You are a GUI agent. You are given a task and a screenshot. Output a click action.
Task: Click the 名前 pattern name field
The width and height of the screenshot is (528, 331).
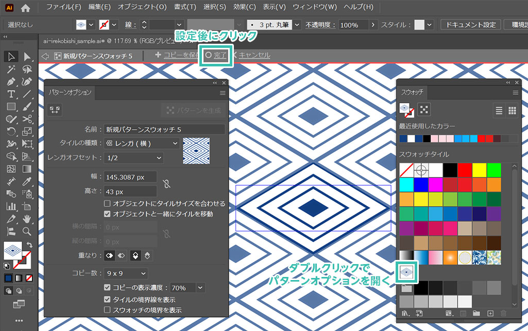click(164, 130)
